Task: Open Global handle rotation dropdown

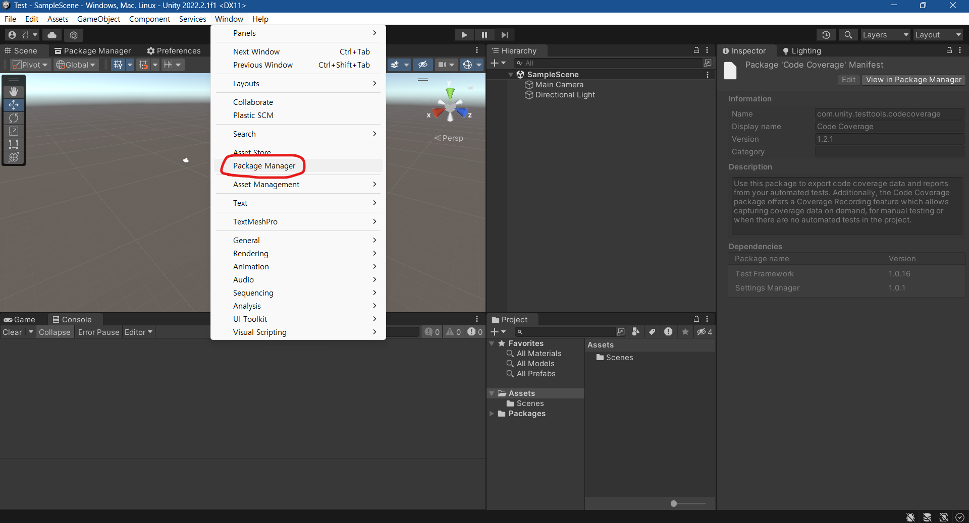Action: (x=76, y=65)
